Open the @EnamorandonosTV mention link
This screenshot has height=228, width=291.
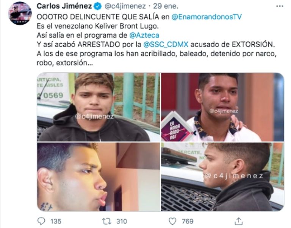tap(207, 17)
